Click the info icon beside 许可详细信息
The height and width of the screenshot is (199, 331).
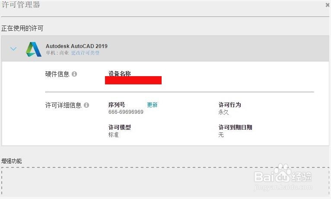tap(86, 105)
